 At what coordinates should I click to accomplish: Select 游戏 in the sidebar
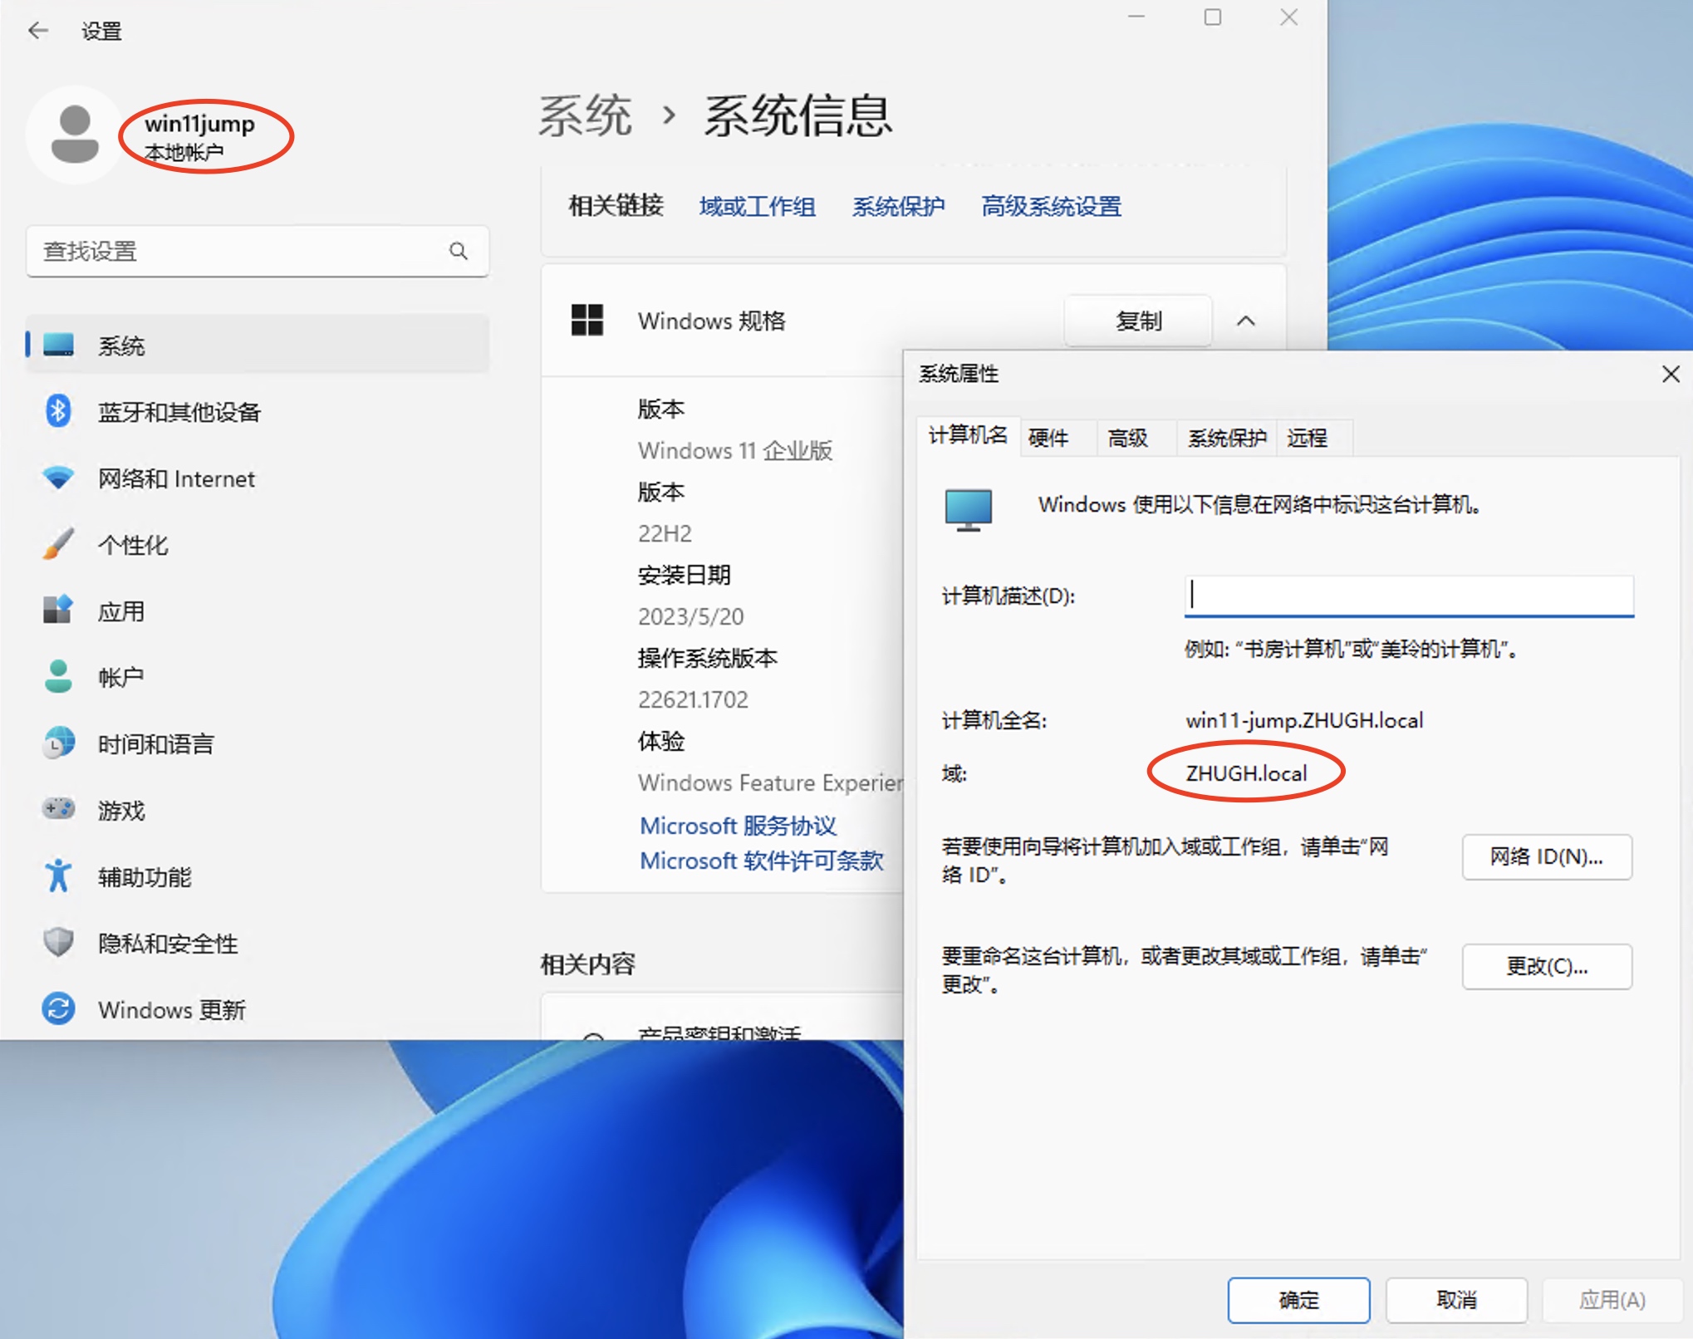coord(258,810)
